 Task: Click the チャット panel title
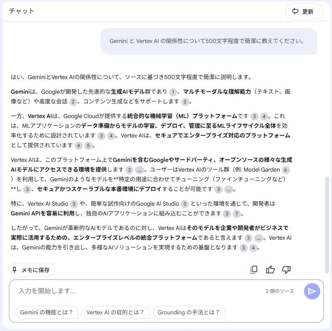(x=21, y=11)
